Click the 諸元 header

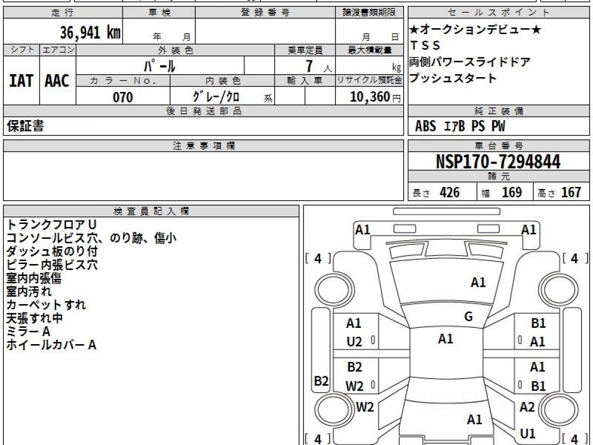tap(499, 177)
